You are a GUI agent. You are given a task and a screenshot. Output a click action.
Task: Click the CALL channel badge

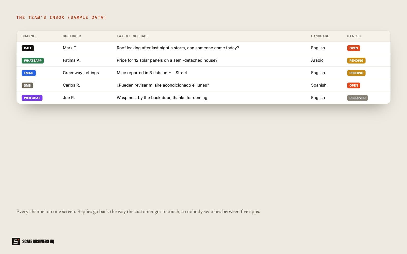28,48
